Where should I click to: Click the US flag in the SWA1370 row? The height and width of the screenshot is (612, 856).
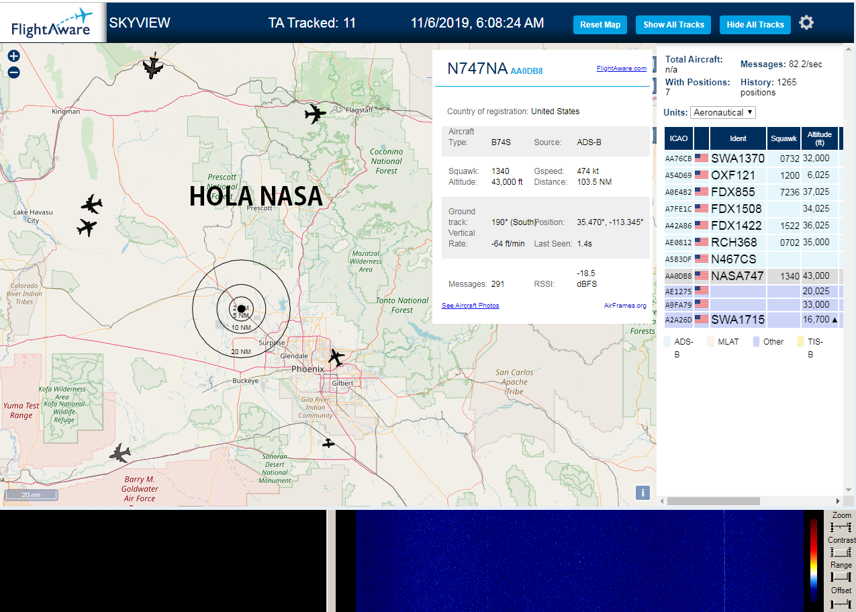702,159
